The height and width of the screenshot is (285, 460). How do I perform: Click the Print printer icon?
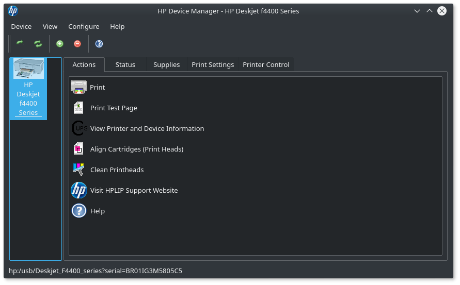(78, 87)
